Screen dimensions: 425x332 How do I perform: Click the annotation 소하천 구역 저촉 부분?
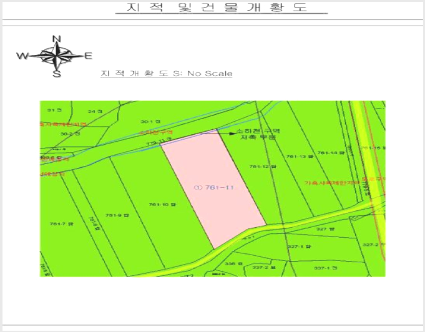coord(258,134)
